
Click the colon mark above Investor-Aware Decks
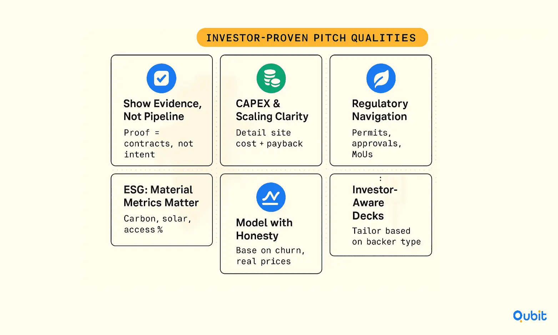click(381, 179)
